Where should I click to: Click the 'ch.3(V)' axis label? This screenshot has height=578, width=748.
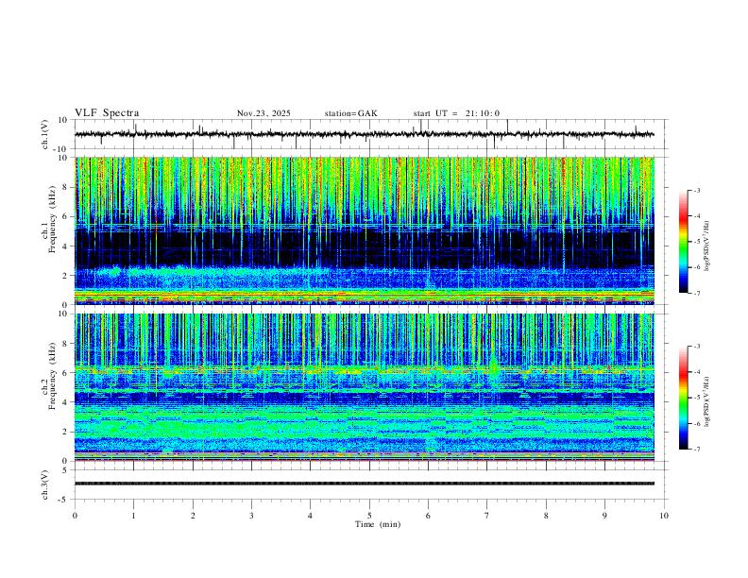coord(45,485)
